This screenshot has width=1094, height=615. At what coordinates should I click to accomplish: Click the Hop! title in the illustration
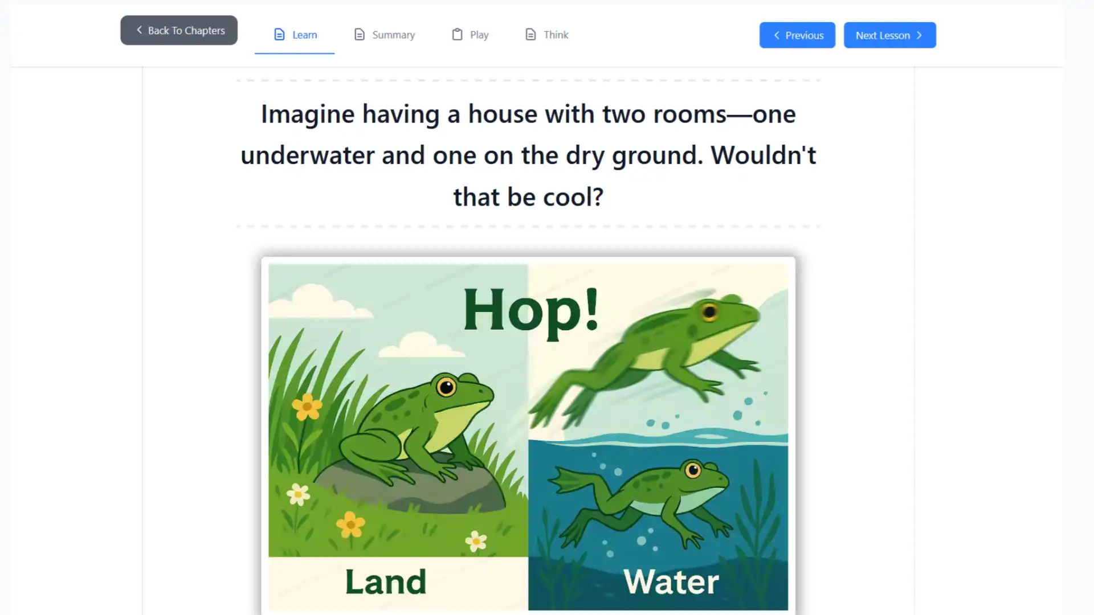531,310
